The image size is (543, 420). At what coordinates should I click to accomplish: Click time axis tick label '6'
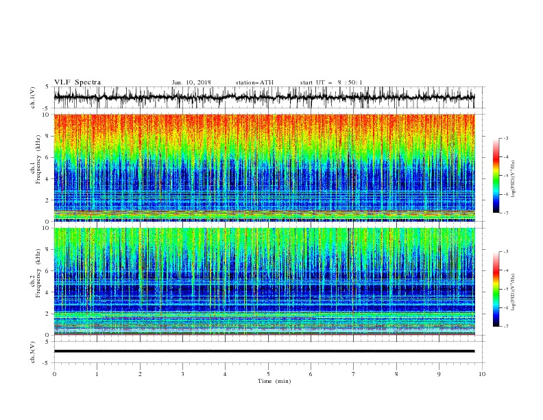coord(311,374)
